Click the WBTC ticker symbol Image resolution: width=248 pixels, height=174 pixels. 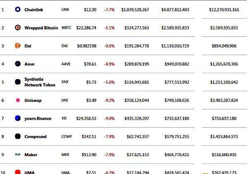(66, 28)
